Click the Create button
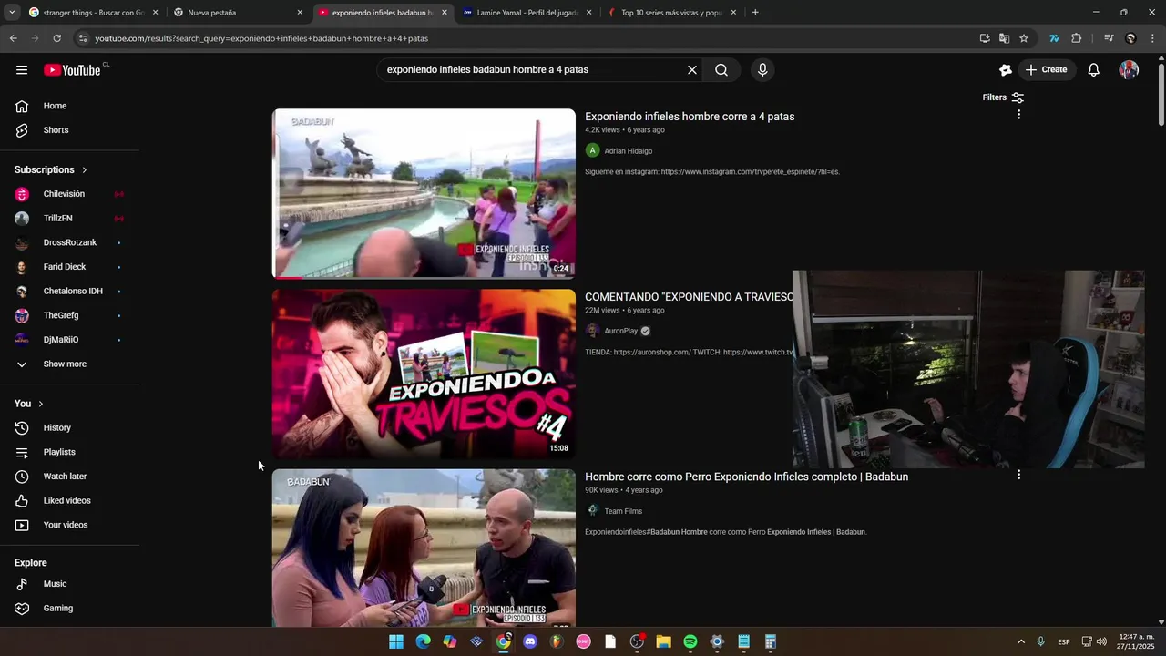Screen dimensions: 1166x656 pos(1047,70)
